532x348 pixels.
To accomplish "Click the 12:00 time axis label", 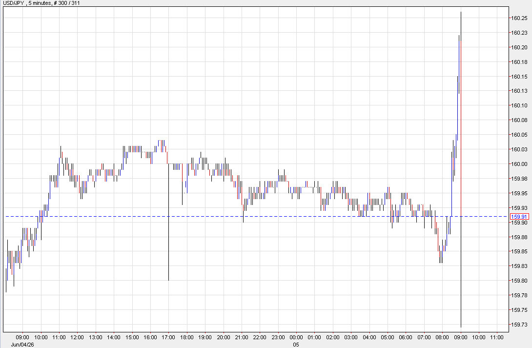I will tap(77, 337).
